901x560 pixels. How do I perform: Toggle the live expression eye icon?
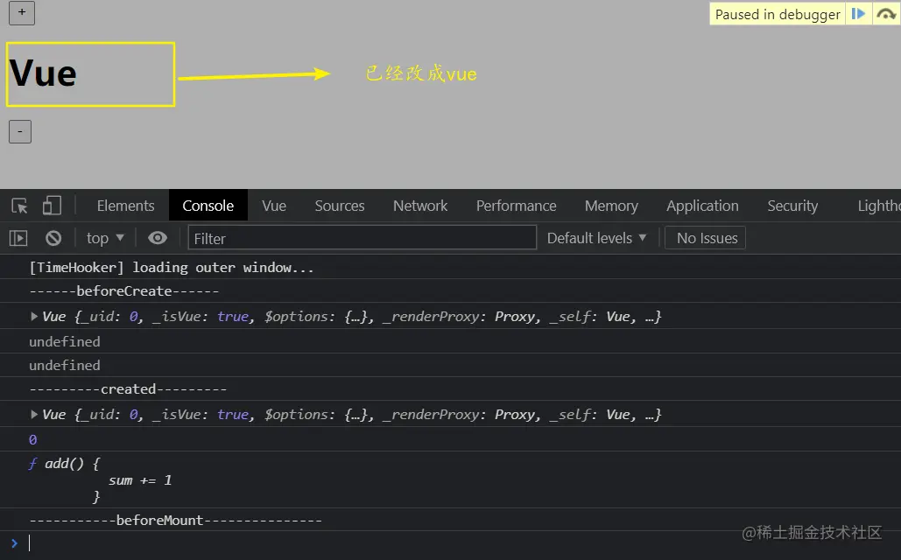coord(158,238)
